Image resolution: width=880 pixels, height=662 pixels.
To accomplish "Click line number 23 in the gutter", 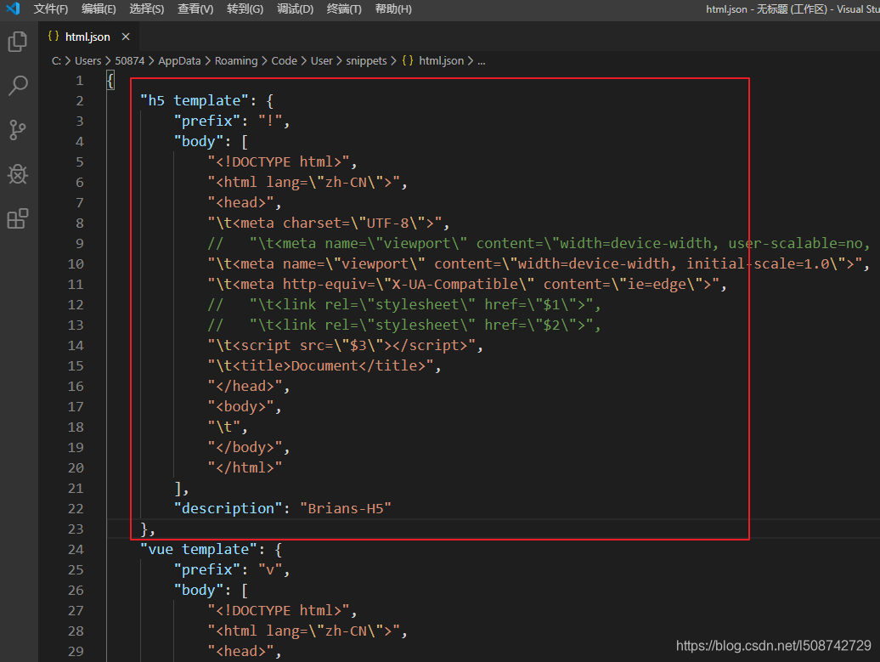I will click(76, 529).
